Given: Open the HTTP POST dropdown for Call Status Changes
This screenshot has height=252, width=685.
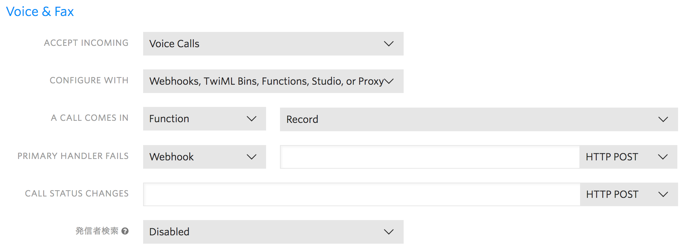Looking at the screenshot, I should [x=629, y=194].
